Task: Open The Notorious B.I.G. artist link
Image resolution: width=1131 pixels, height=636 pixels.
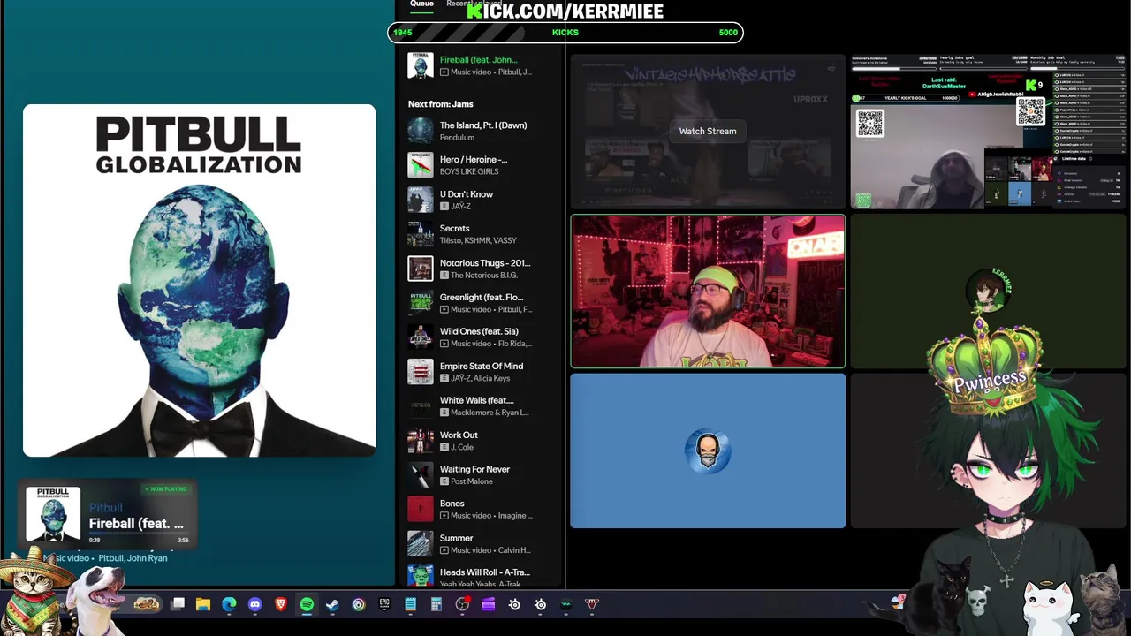Action: click(x=485, y=276)
